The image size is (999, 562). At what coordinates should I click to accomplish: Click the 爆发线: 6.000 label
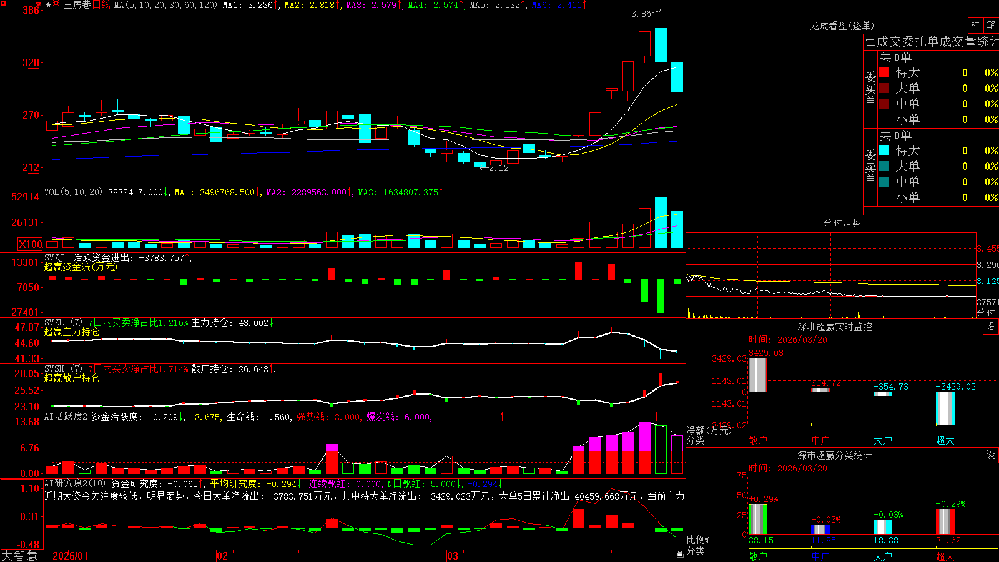(398, 417)
